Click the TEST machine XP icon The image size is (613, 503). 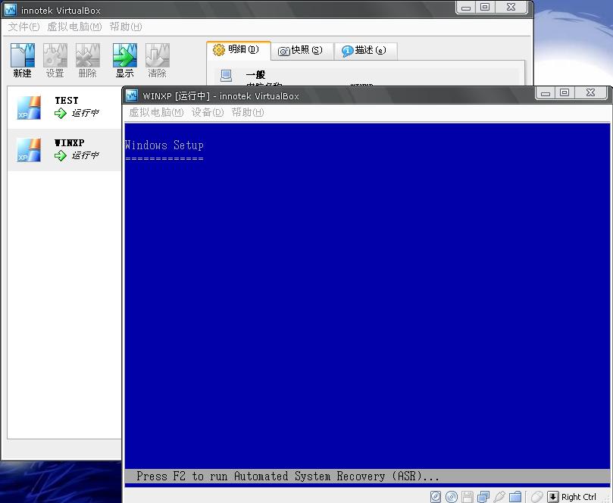click(x=29, y=107)
